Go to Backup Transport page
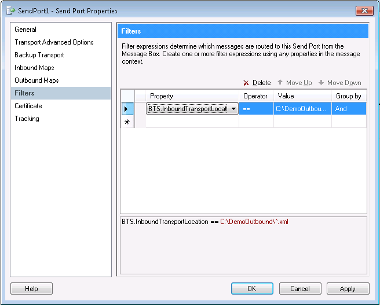 pyautogui.click(x=39, y=55)
